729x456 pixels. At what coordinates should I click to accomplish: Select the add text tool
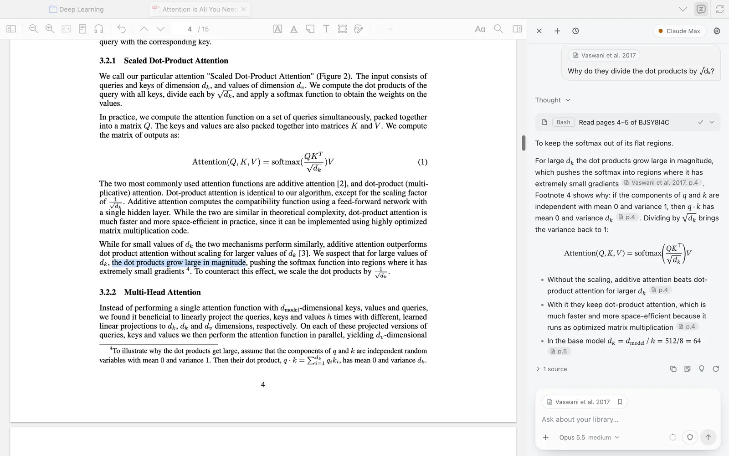[x=326, y=29]
